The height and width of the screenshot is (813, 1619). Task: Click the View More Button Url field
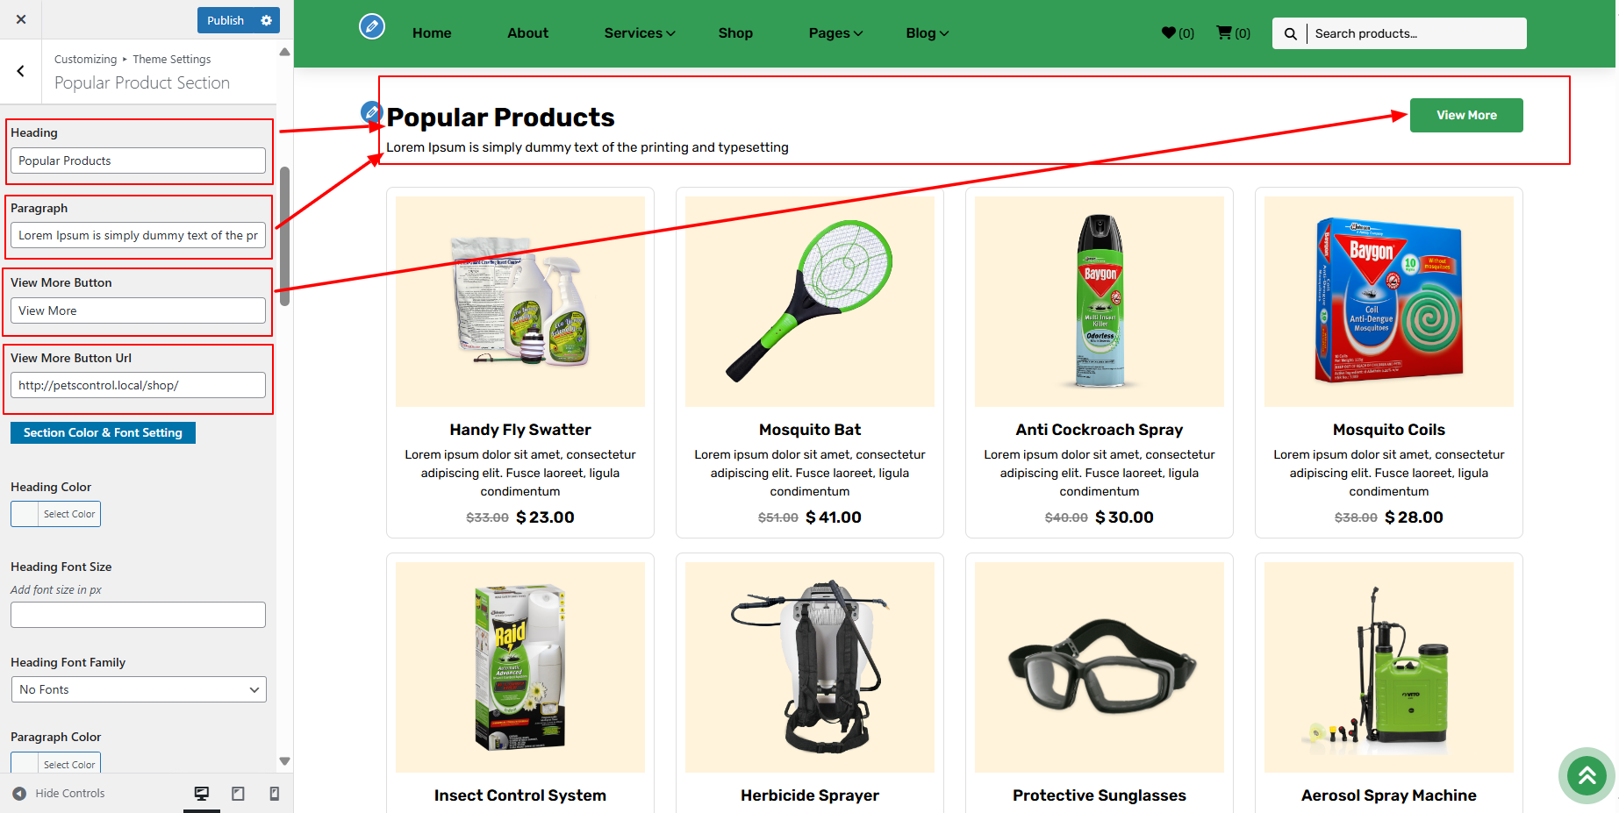click(x=138, y=385)
